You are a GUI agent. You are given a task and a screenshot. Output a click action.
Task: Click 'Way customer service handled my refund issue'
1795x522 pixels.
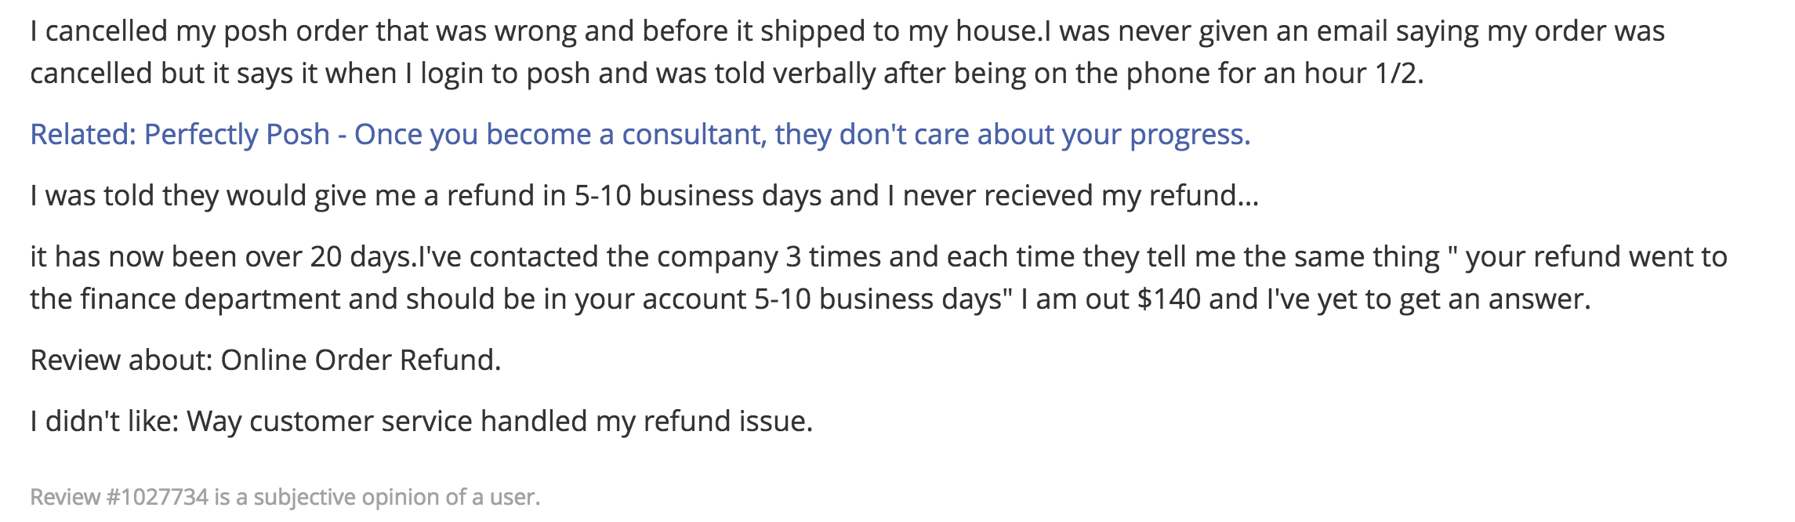point(499,422)
